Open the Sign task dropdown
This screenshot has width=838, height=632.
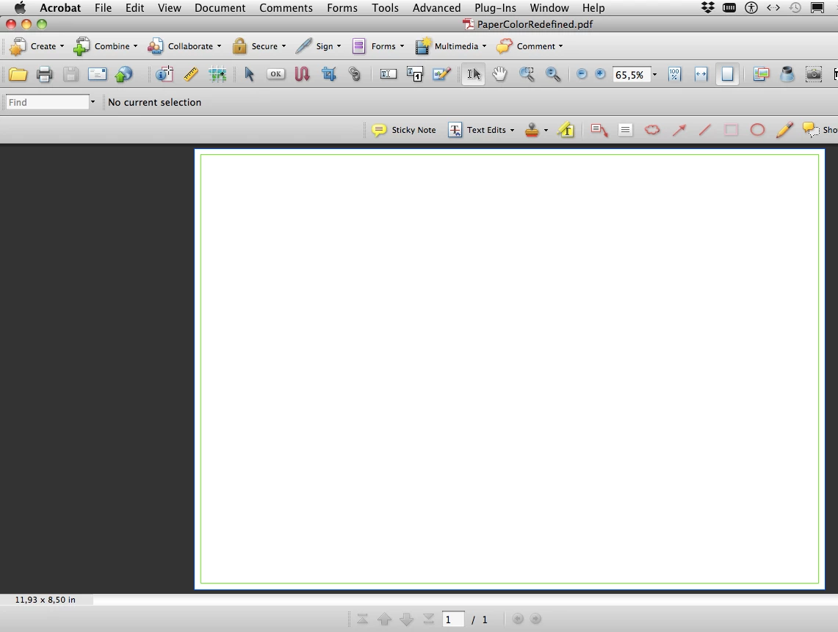(319, 46)
